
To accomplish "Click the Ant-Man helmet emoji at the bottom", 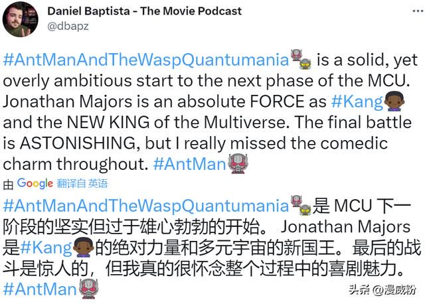I will coord(88,289).
